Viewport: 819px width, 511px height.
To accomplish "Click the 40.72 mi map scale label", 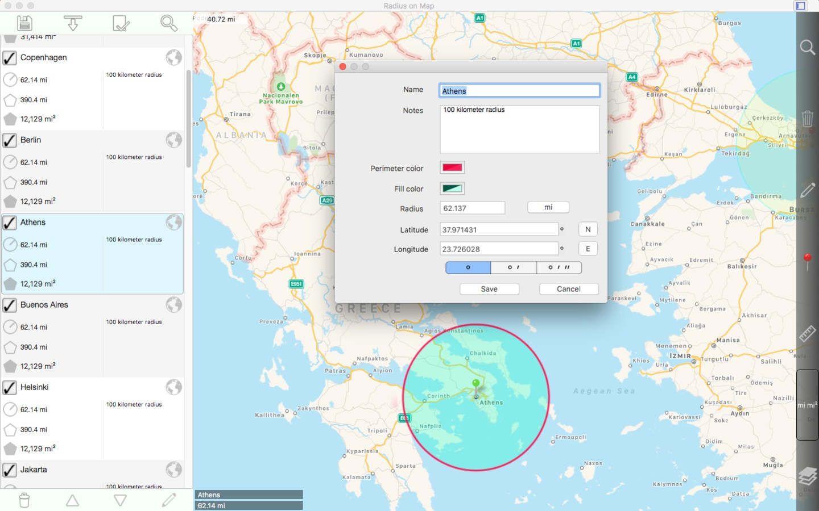I will point(221,19).
